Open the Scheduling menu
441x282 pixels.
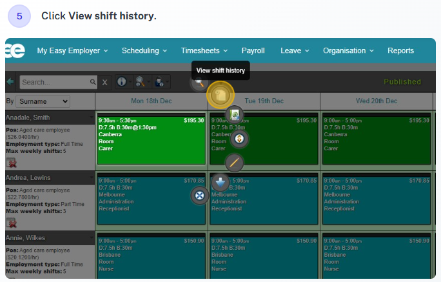[x=144, y=51]
